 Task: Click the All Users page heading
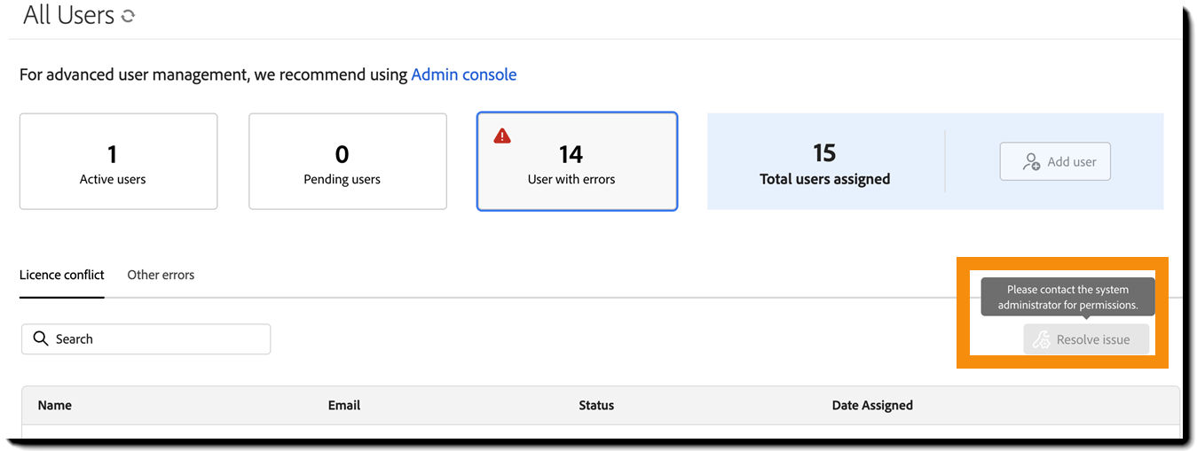(x=69, y=15)
